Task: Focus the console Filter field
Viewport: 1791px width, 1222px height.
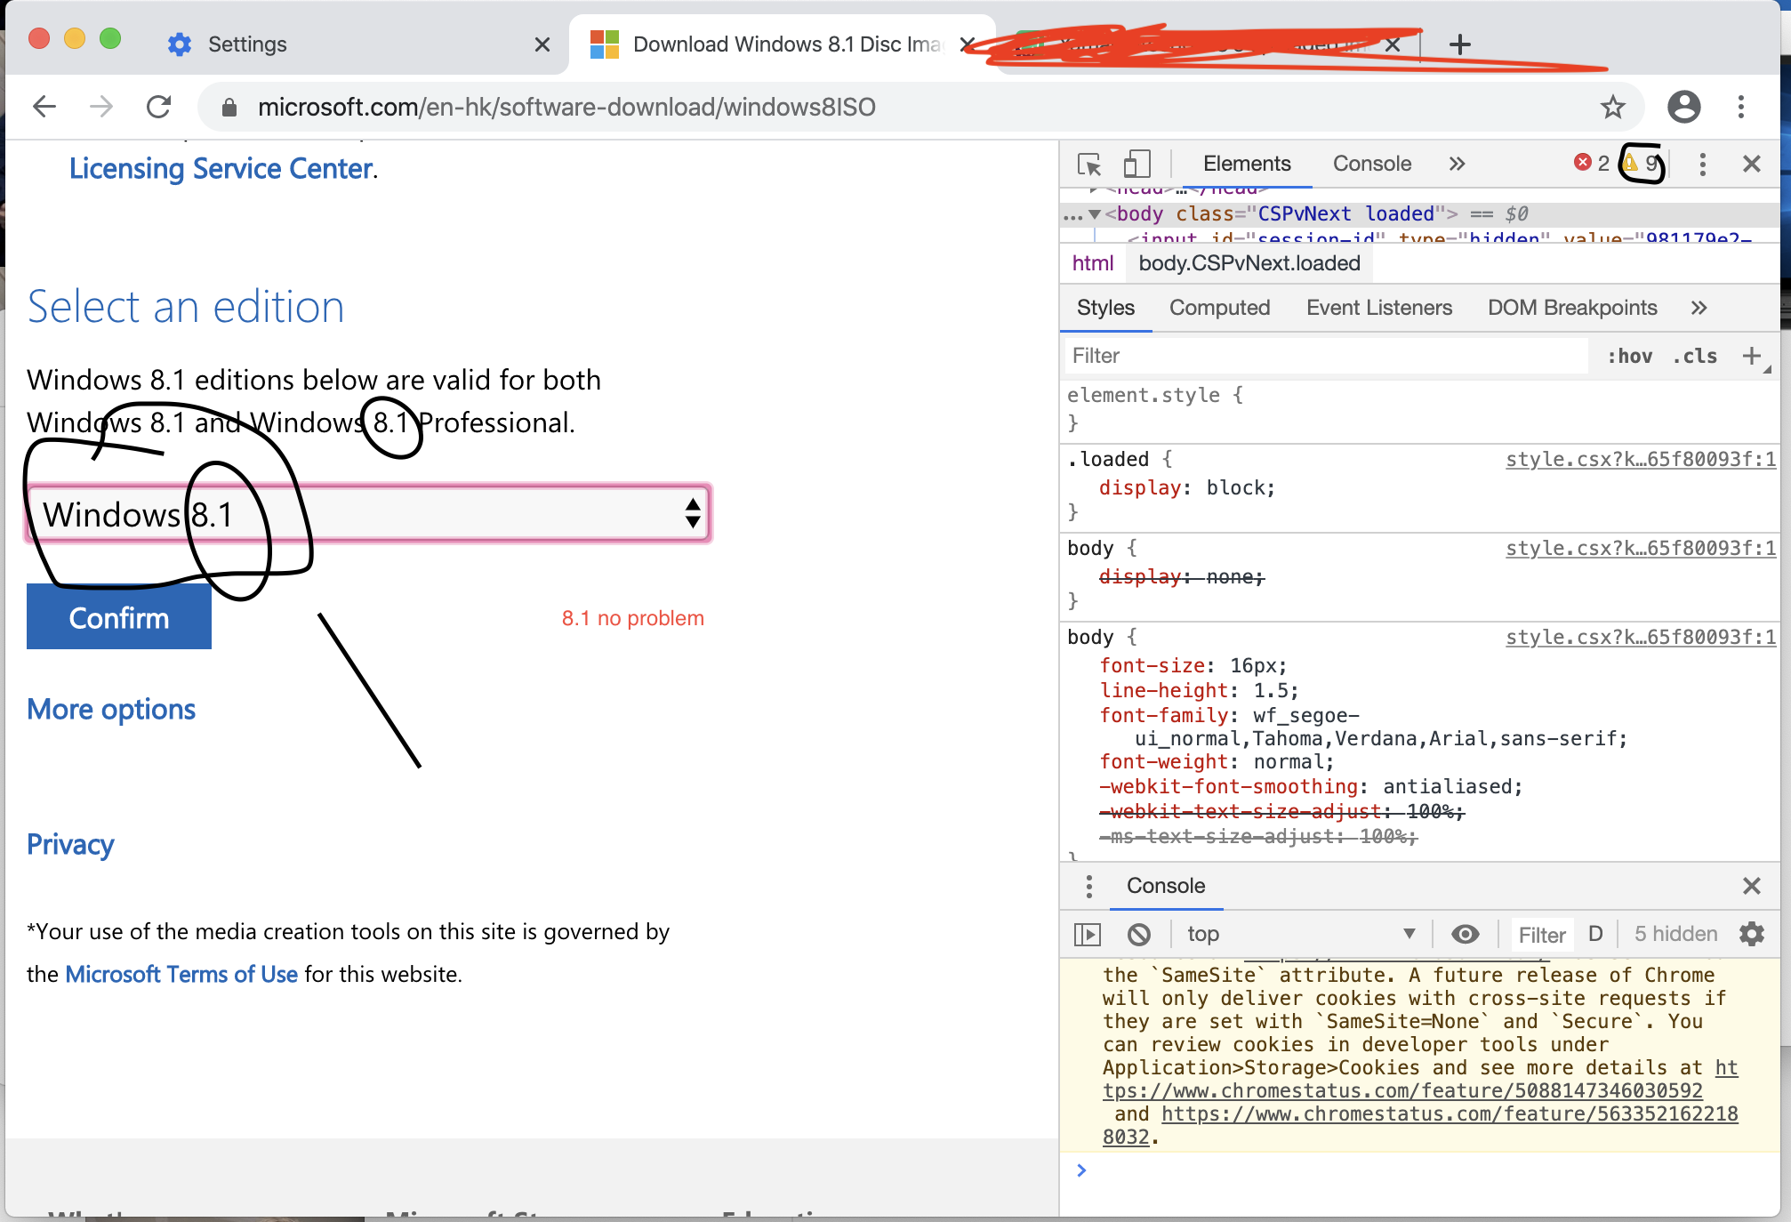Action: click(1541, 935)
